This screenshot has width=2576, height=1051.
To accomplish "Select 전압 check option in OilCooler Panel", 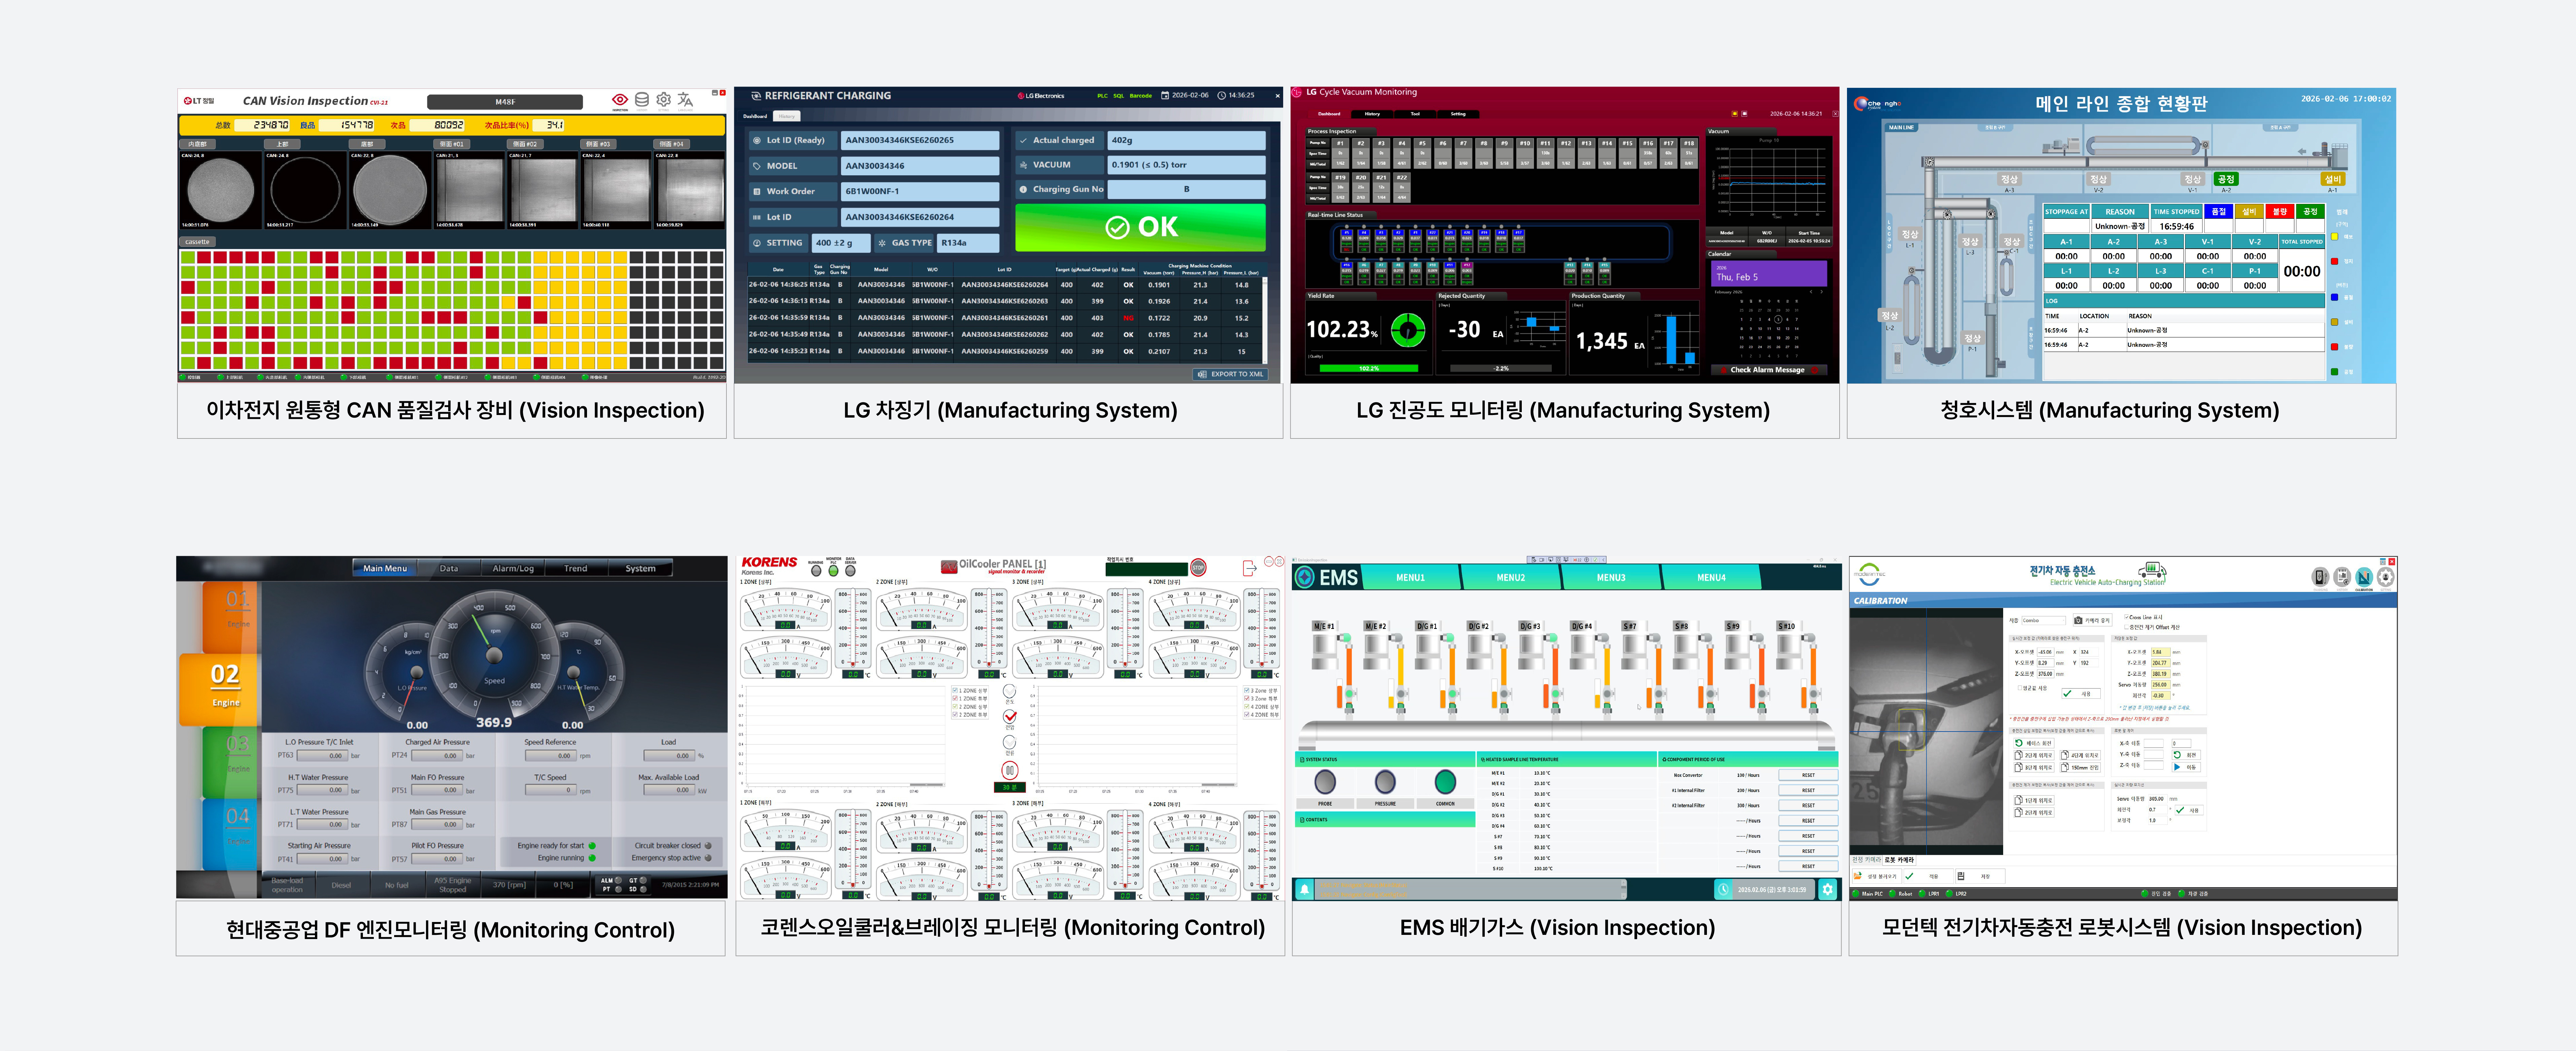I will click(1010, 716).
